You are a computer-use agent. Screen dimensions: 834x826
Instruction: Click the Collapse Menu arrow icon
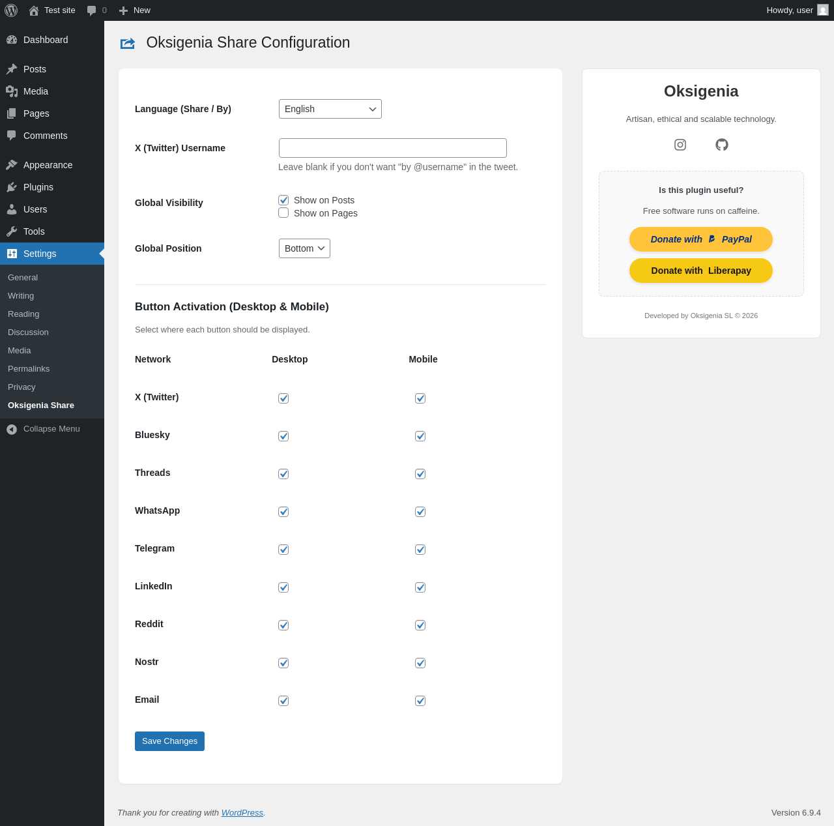(x=12, y=429)
